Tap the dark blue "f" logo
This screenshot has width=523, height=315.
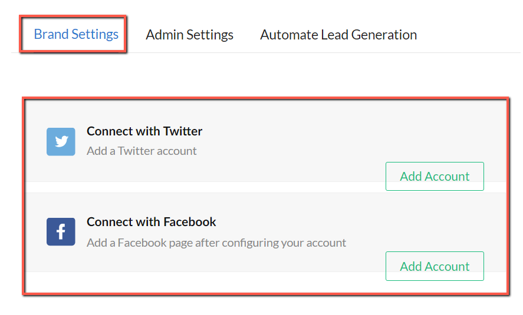(61, 232)
